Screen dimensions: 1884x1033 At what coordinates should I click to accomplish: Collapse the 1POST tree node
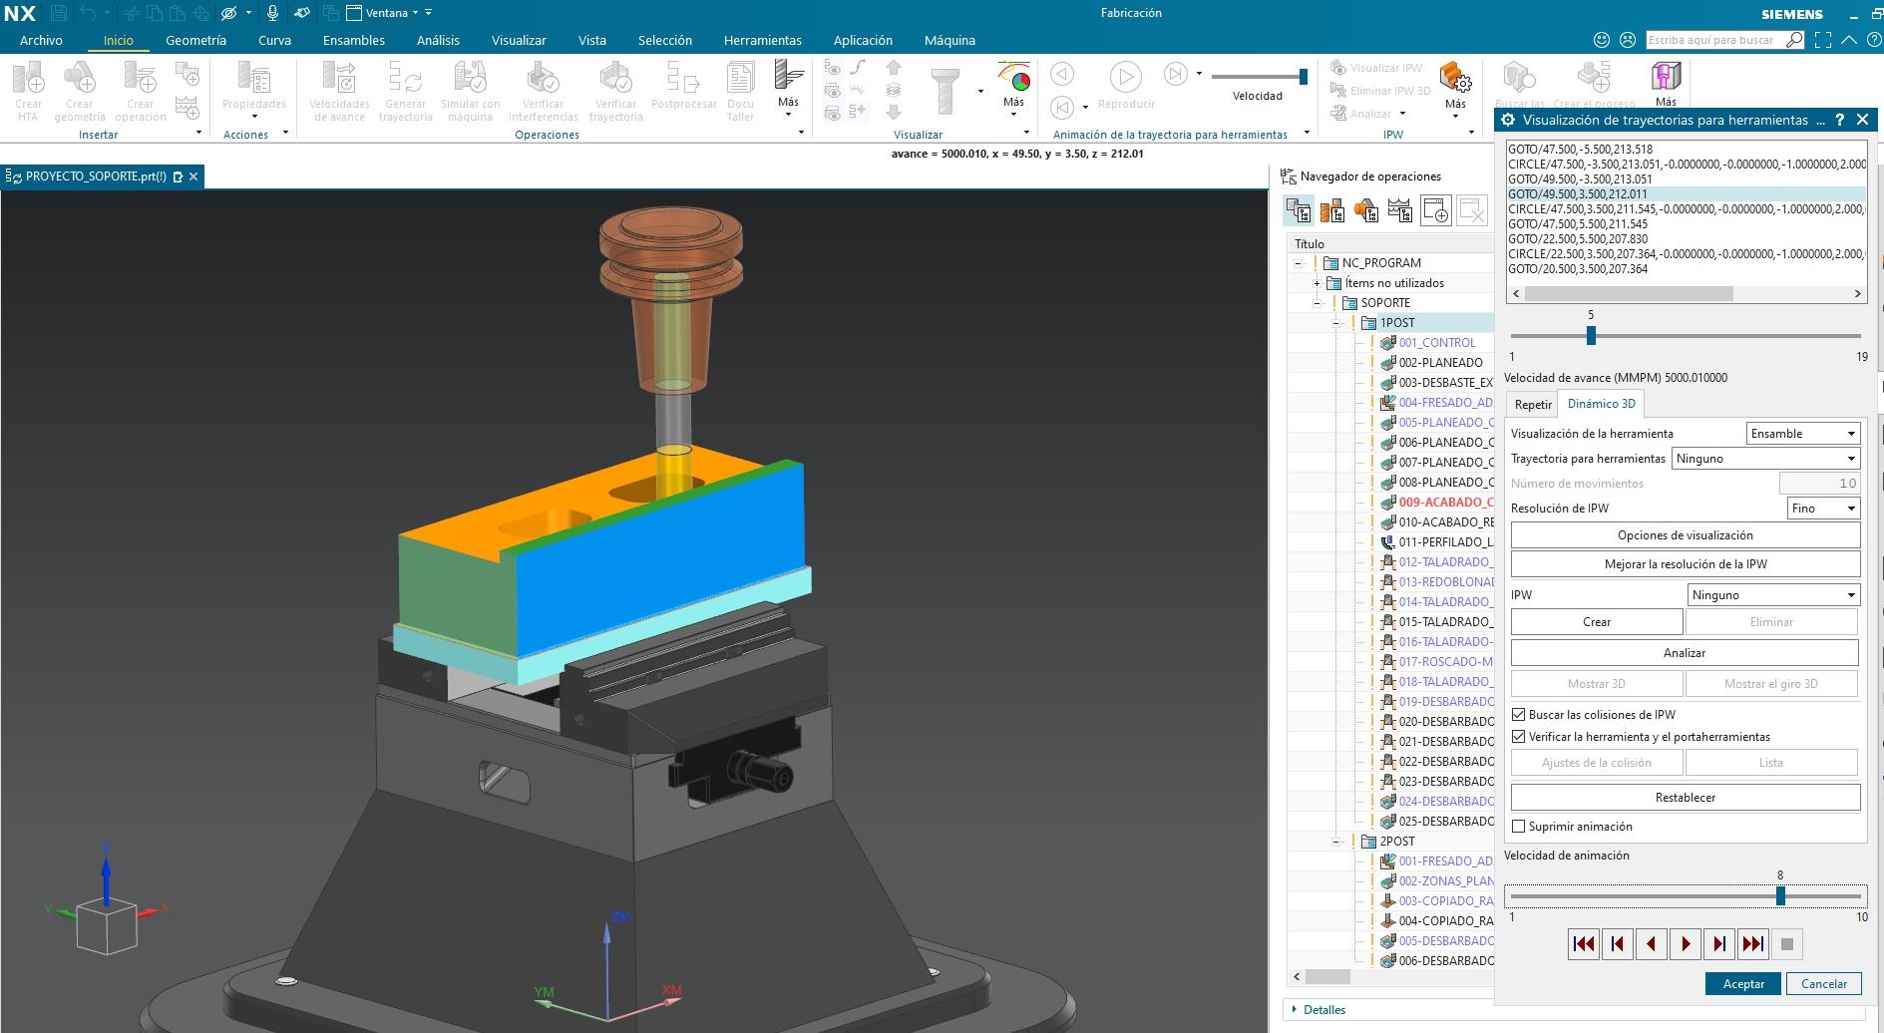(1336, 323)
